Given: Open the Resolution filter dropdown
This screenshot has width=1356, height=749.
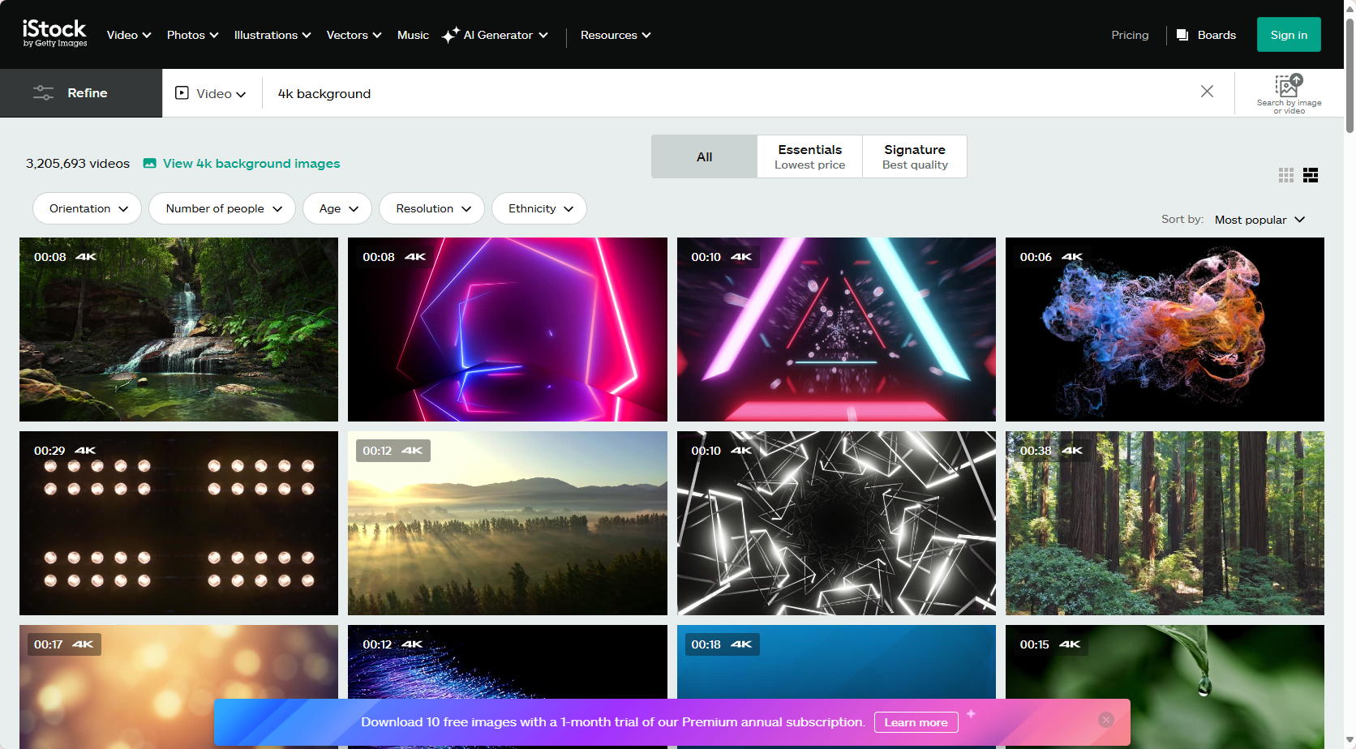Looking at the screenshot, I should coord(431,208).
